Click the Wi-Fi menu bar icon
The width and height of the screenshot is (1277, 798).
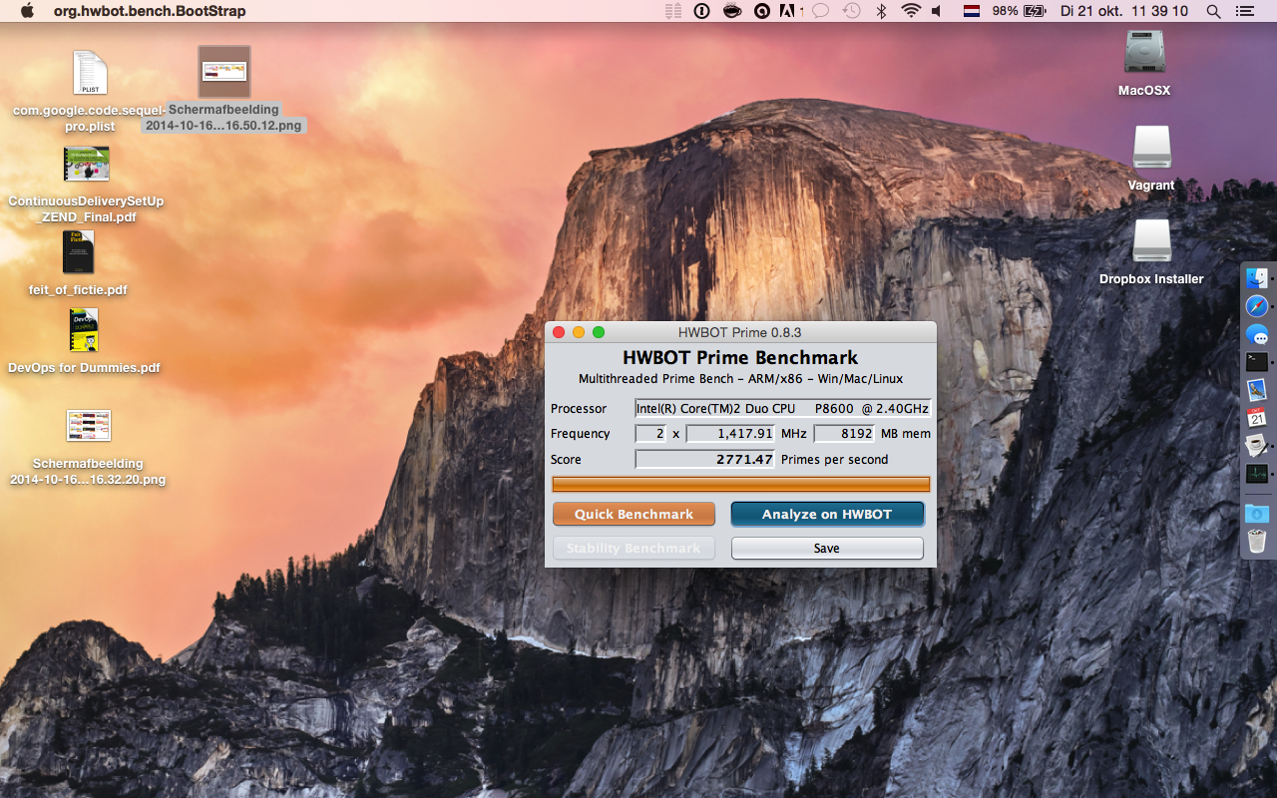[910, 11]
